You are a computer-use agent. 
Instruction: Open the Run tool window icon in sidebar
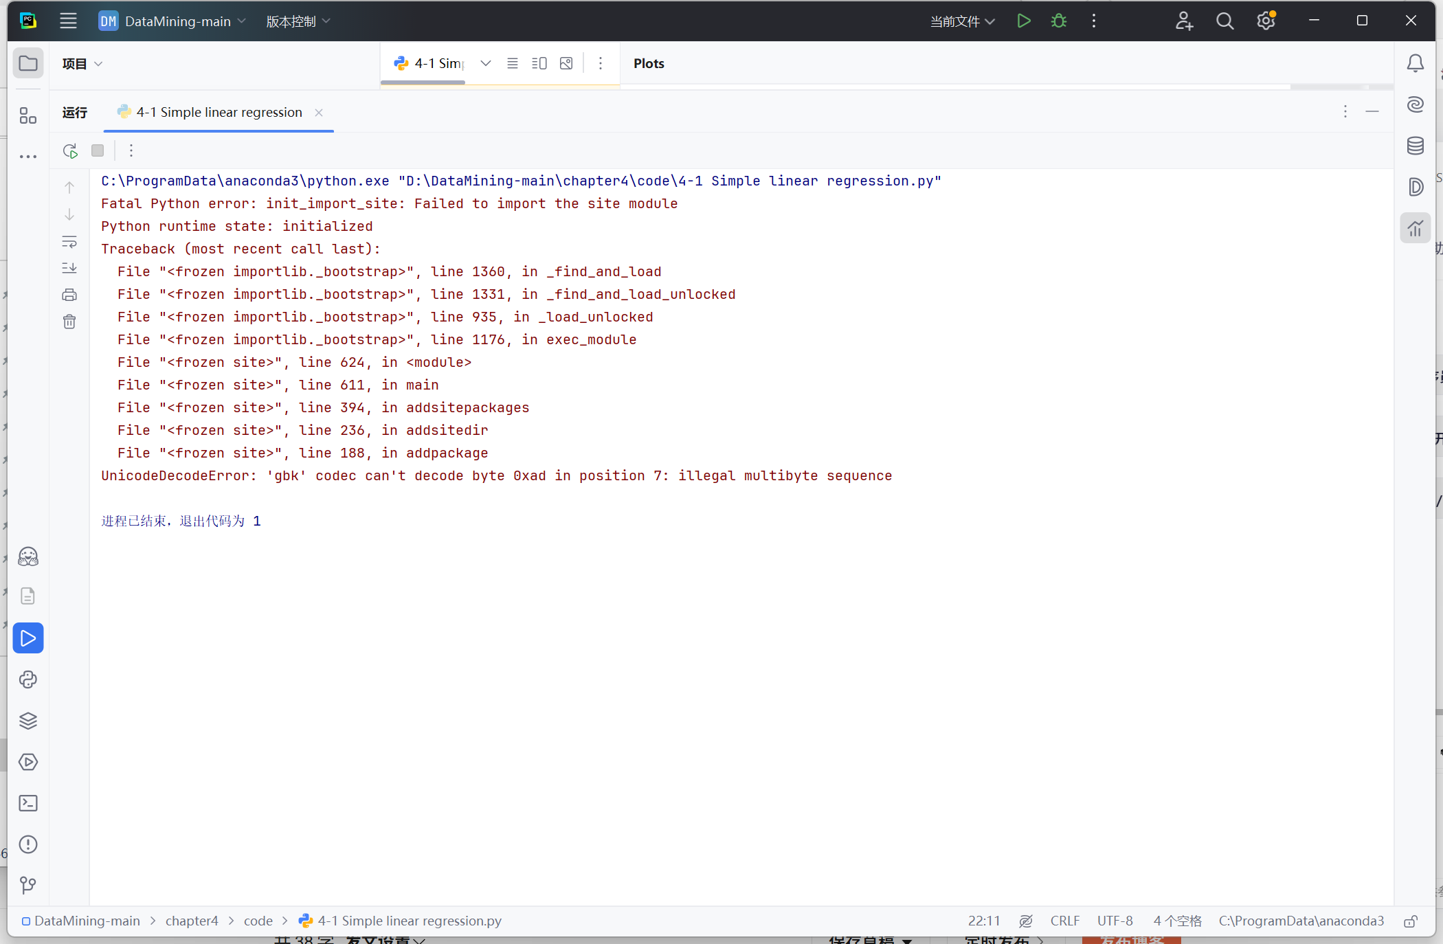(x=28, y=638)
